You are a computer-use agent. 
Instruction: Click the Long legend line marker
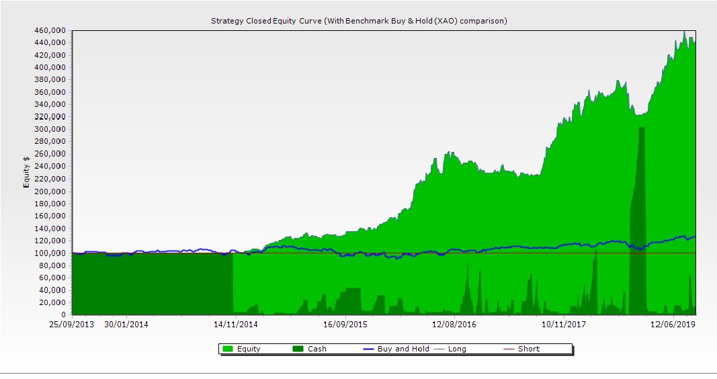pos(439,349)
